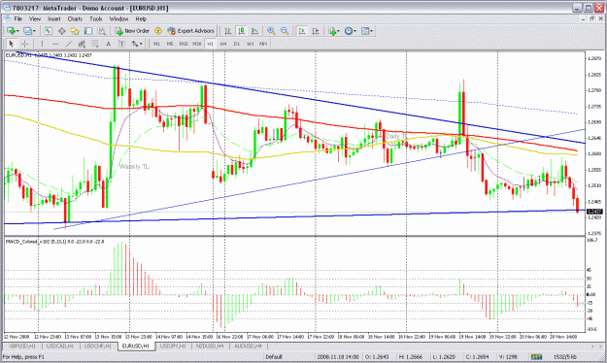607x363 pixels.
Task: Open the Help menu
Action: tap(141, 18)
